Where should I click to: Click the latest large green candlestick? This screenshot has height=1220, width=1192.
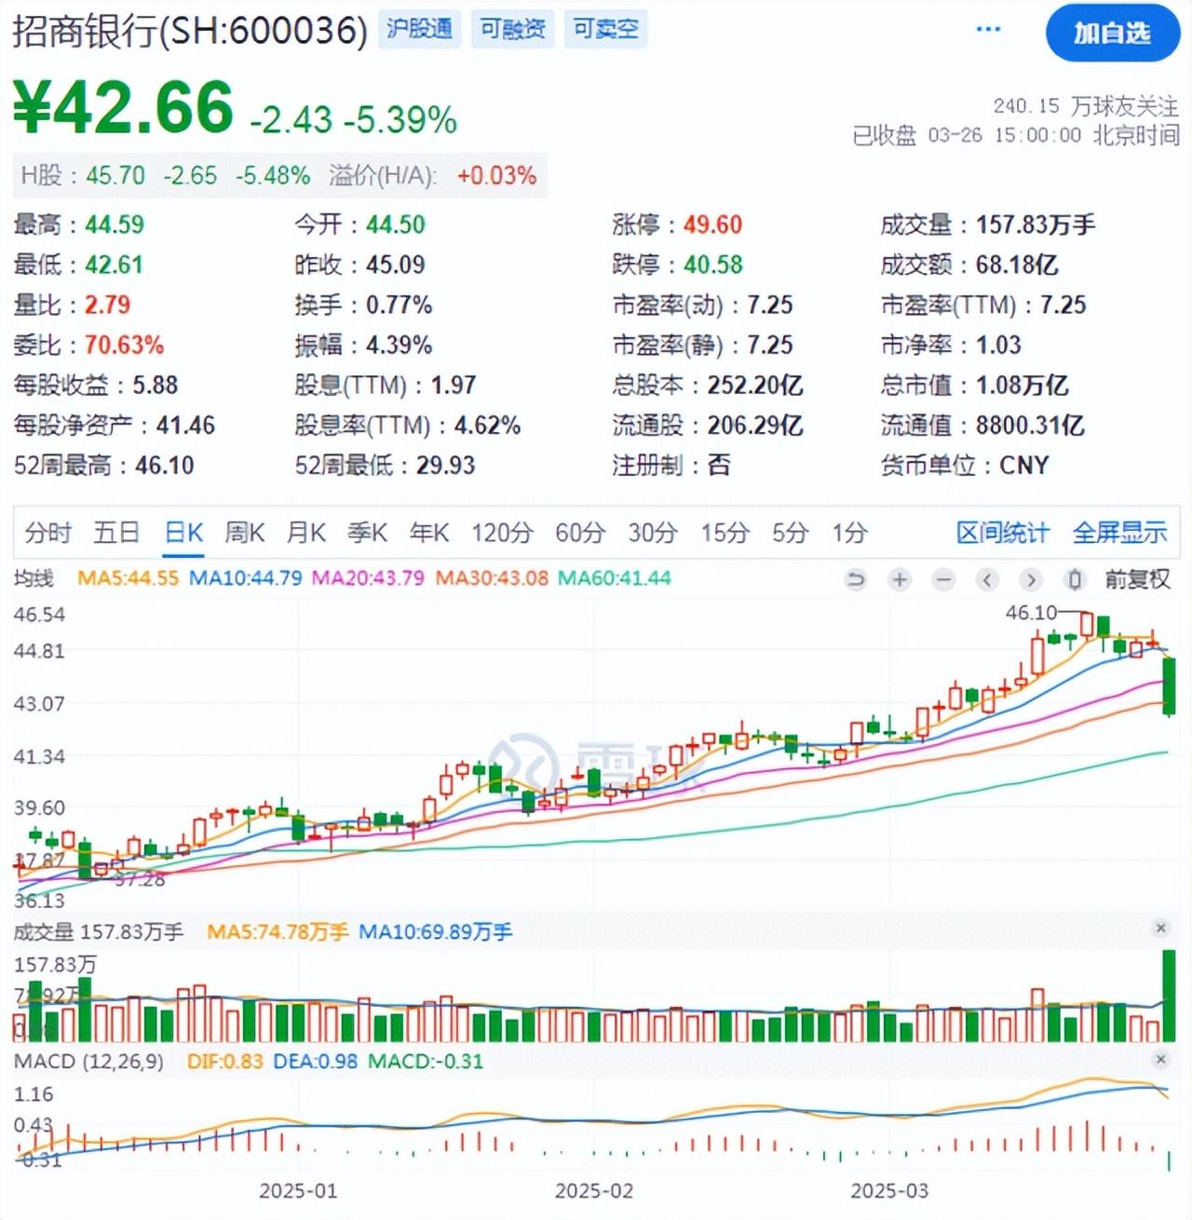(x=1169, y=686)
